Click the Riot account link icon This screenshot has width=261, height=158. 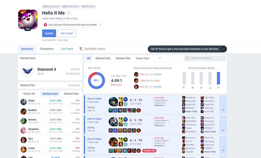click(x=45, y=25)
